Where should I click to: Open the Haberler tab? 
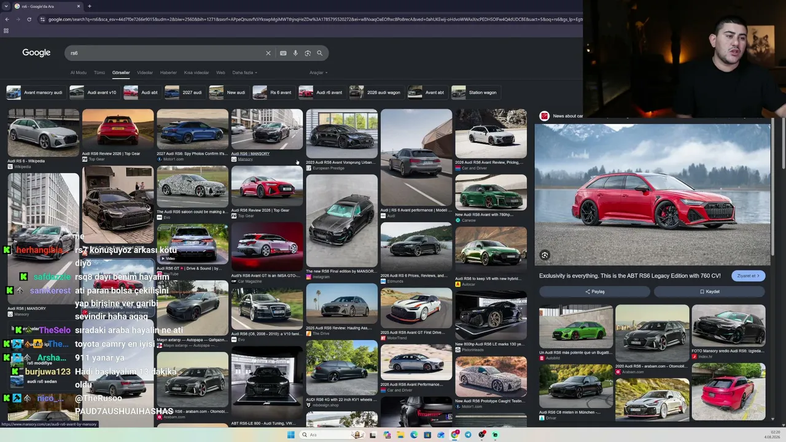168,72
